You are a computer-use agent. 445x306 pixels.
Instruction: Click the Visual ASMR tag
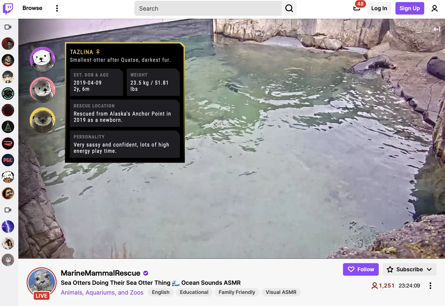click(x=281, y=292)
